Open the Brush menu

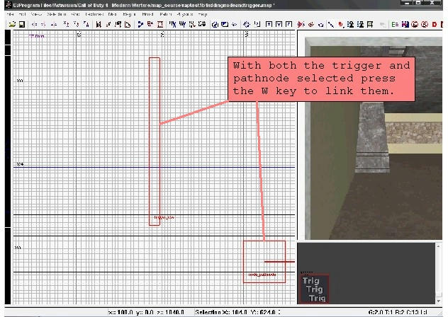point(147,14)
